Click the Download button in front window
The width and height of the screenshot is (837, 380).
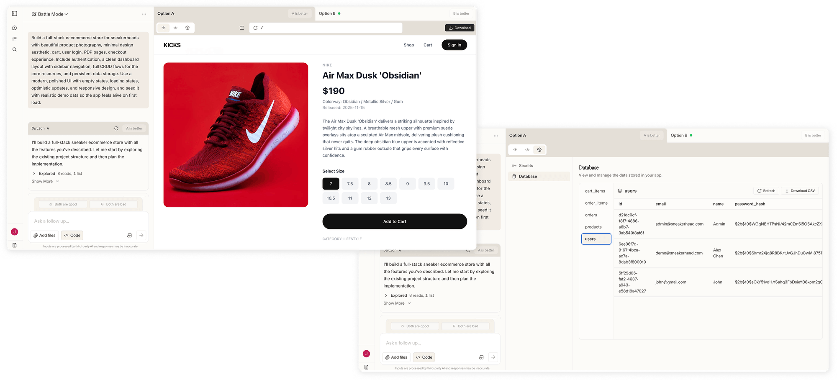tap(460, 28)
